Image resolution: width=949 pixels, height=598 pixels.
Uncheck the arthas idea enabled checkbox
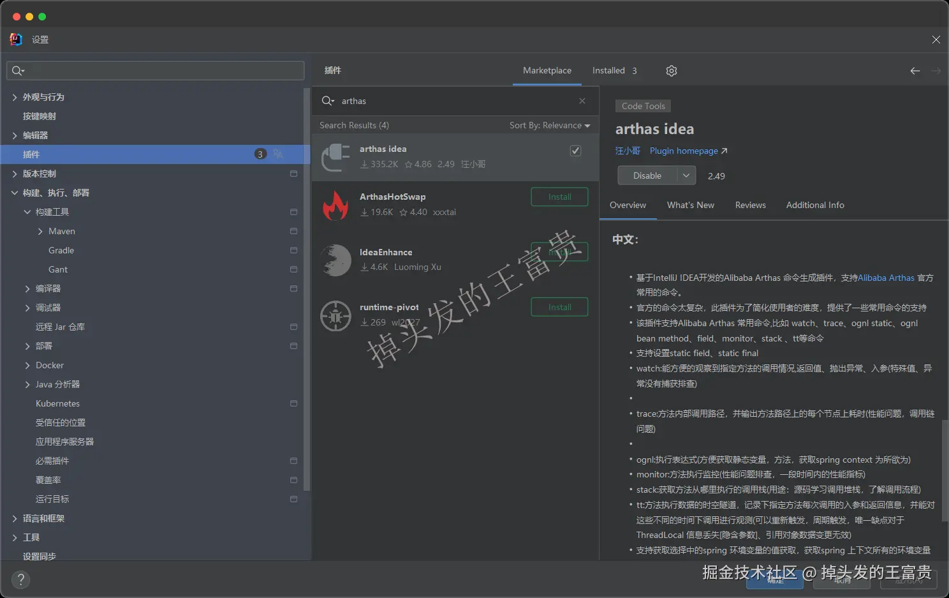[575, 151]
